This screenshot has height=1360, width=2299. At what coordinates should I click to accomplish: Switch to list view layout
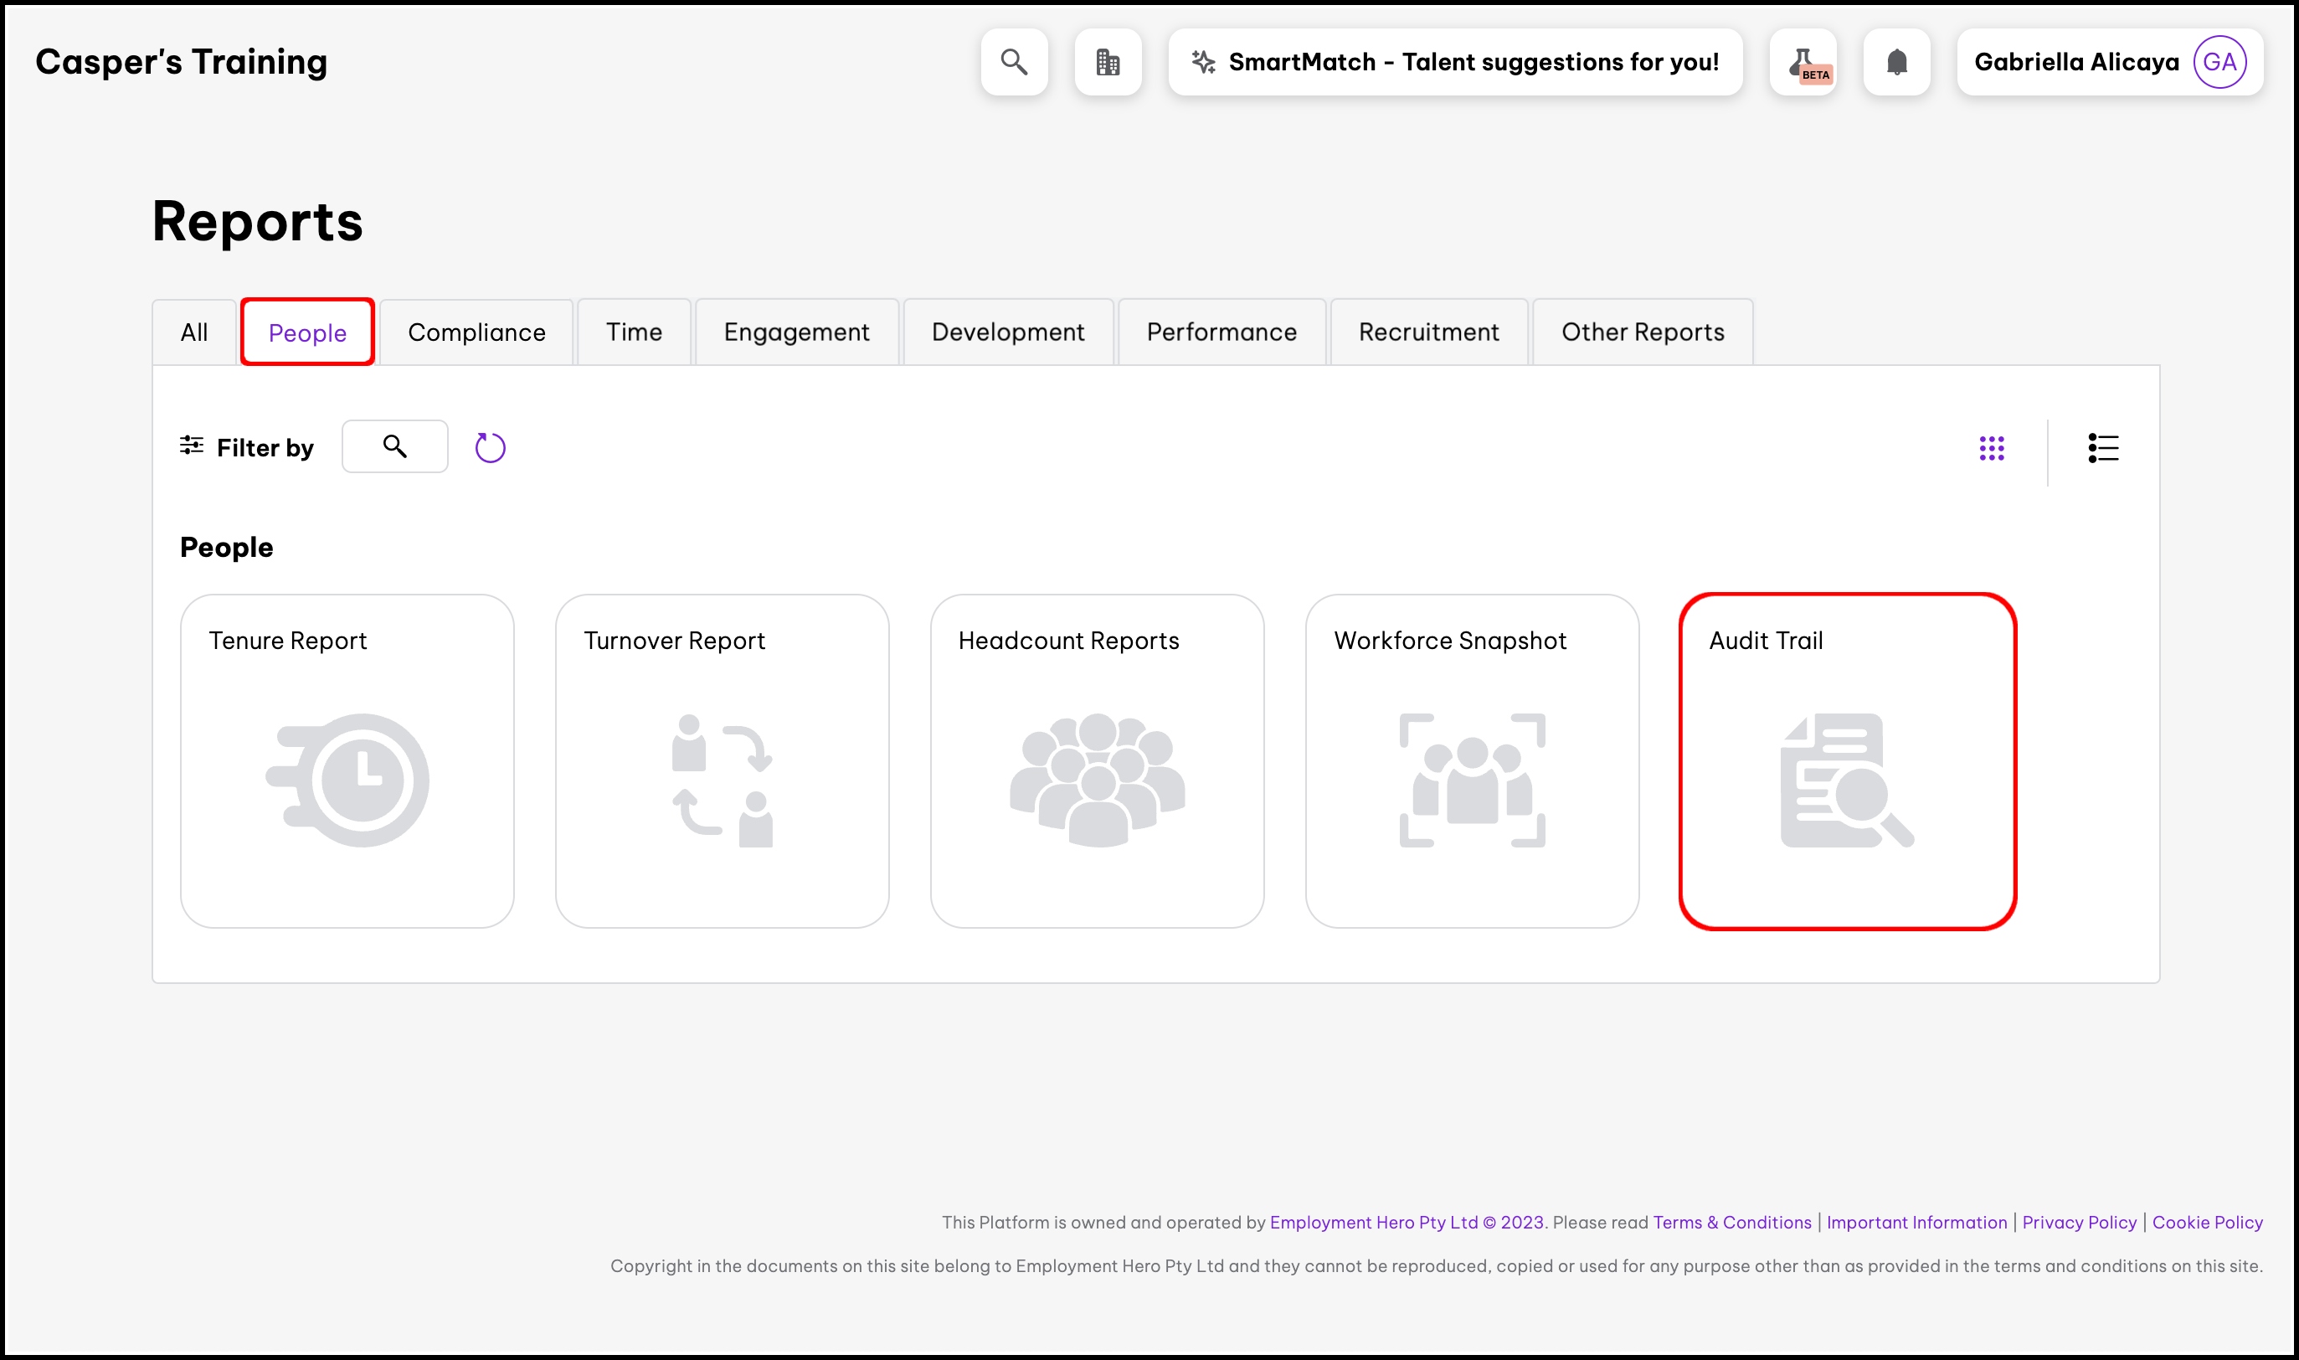pos(2103,448)
